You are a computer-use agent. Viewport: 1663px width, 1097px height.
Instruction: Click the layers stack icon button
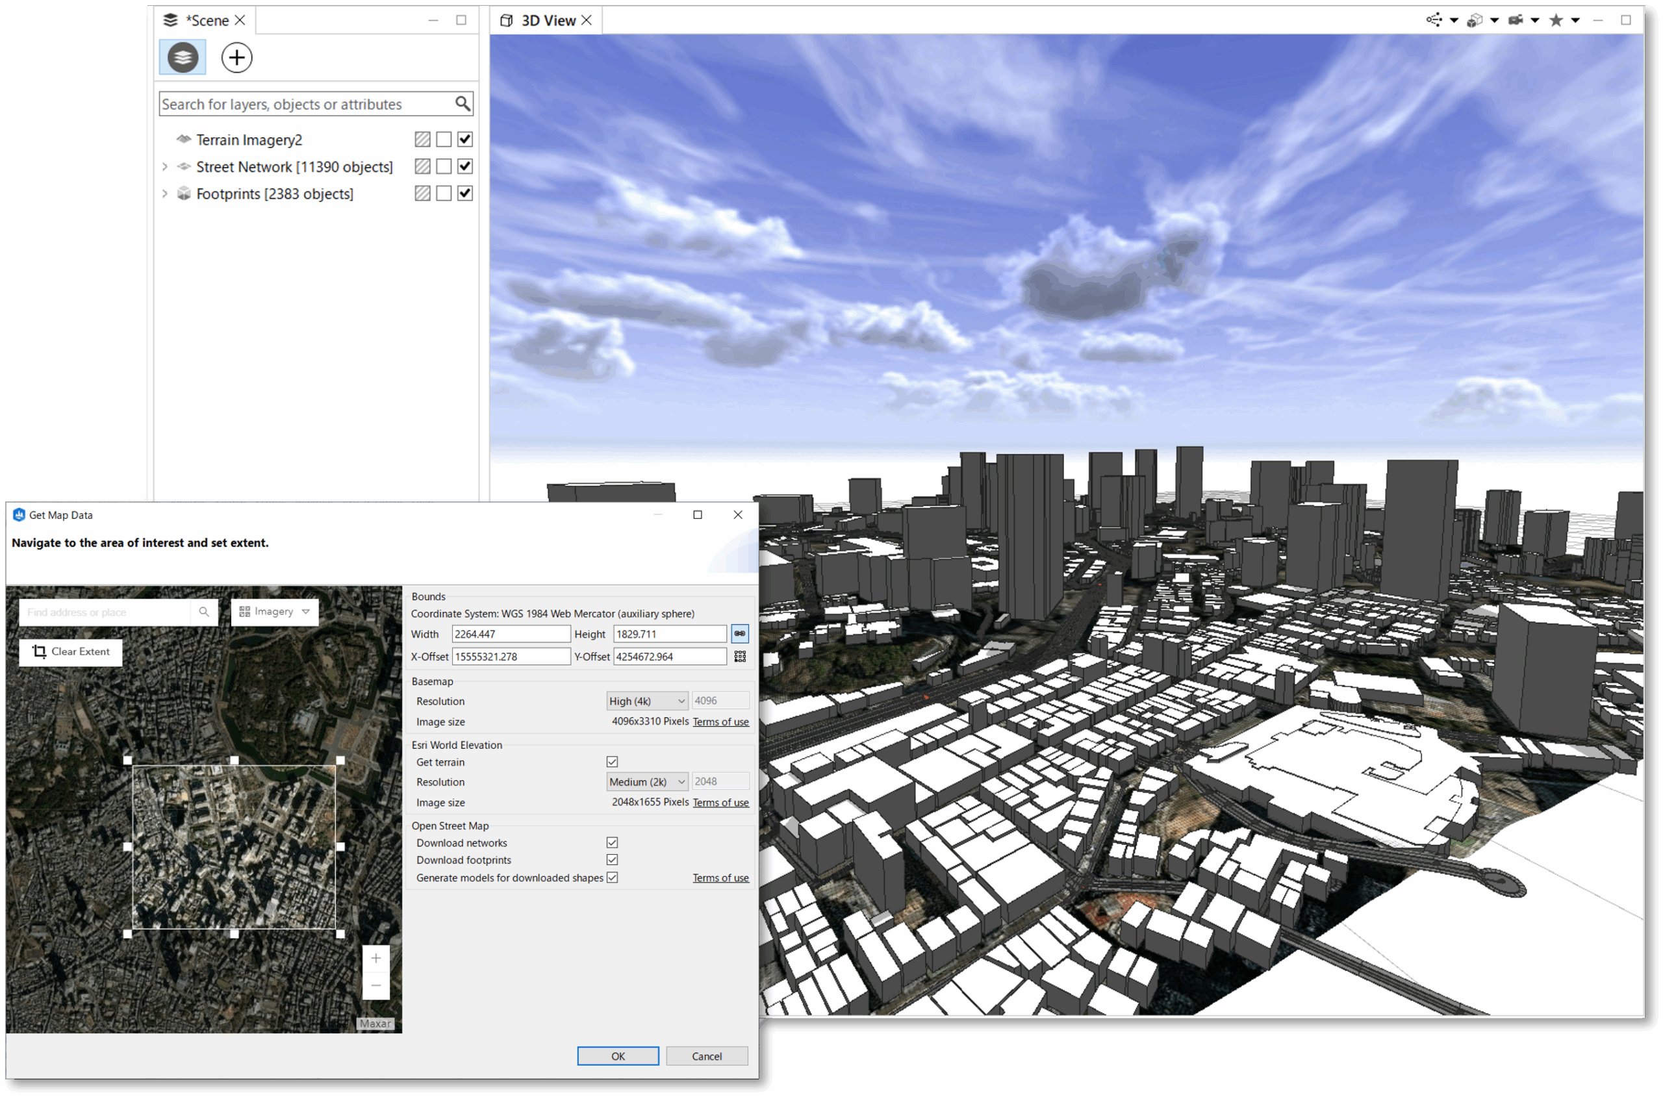(183, 57)
